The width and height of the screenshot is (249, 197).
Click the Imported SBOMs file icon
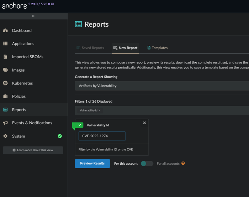5,57
